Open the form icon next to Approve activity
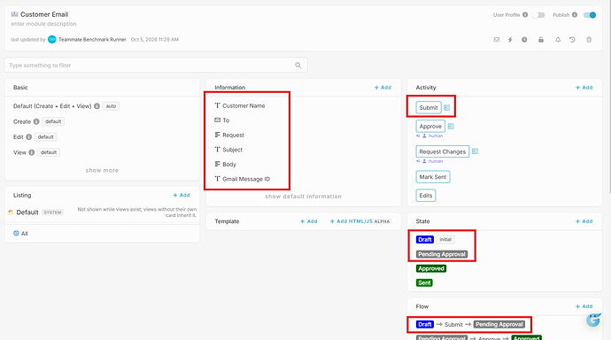The image size is (611, 340). pos(451,127)
